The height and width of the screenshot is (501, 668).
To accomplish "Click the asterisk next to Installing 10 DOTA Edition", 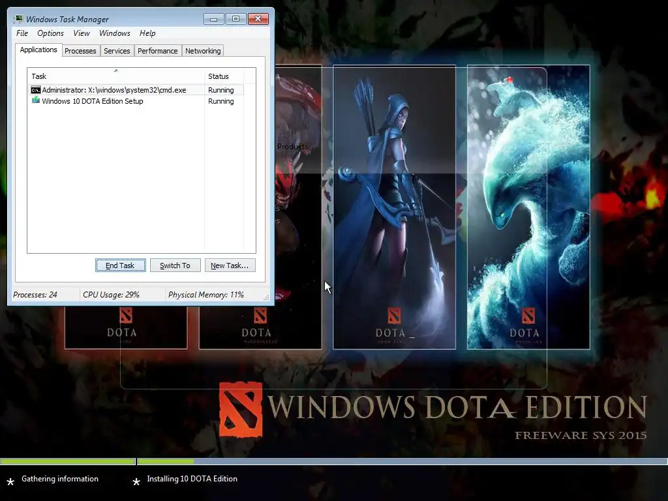I will [136, 482].
